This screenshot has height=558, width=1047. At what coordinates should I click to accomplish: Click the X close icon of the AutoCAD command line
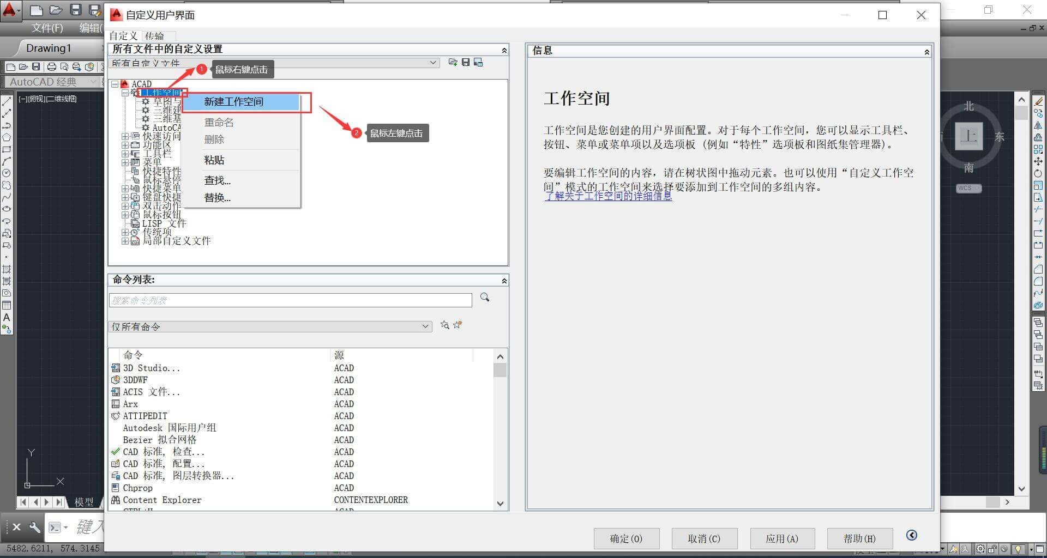pos(16,527)
